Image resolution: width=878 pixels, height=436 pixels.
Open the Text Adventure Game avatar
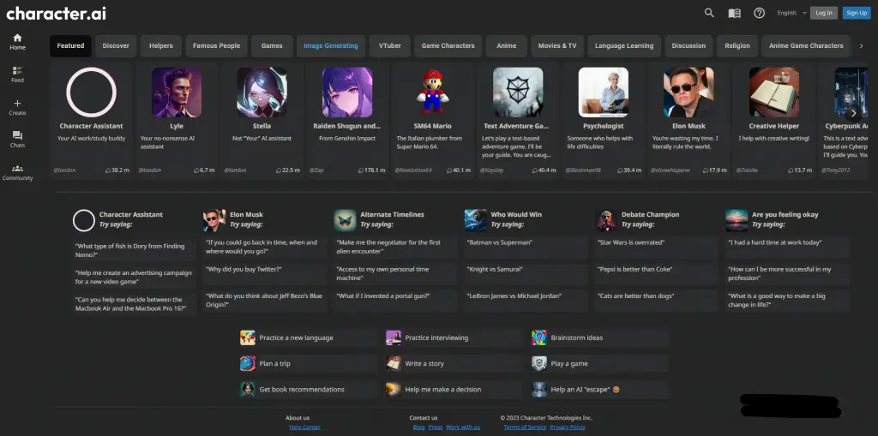click(x=518, y=93)
